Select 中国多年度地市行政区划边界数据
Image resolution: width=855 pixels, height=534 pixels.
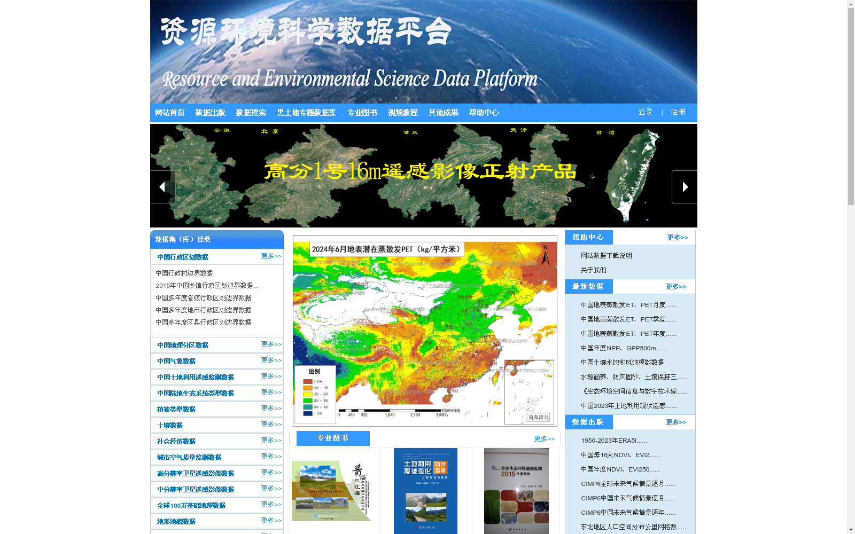click(204, 310)
